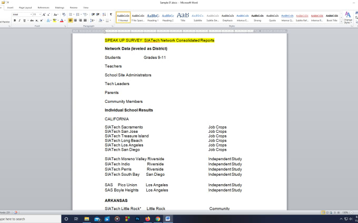
Task: Click Decrease Indent icon
Action: tap(93, 15)
